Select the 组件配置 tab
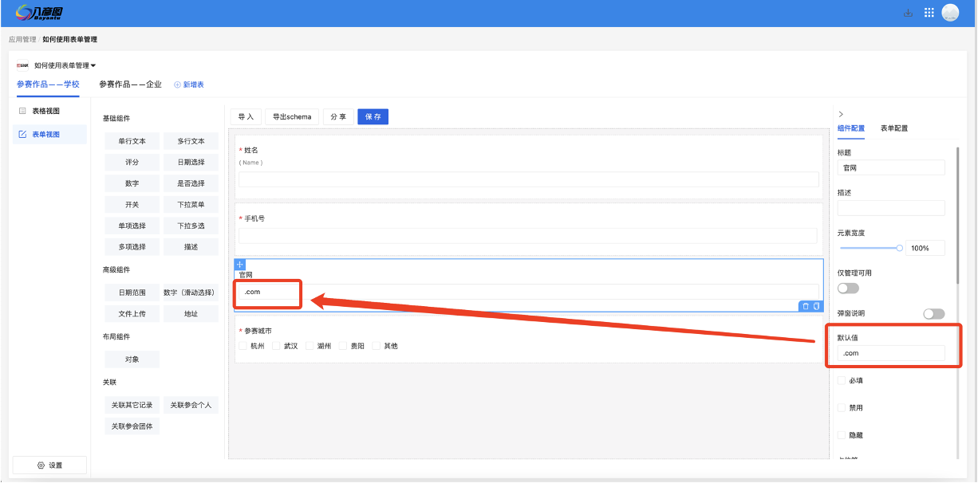This screenshot has width=978, height=483. pyautogui.click(x=851, y=128)
